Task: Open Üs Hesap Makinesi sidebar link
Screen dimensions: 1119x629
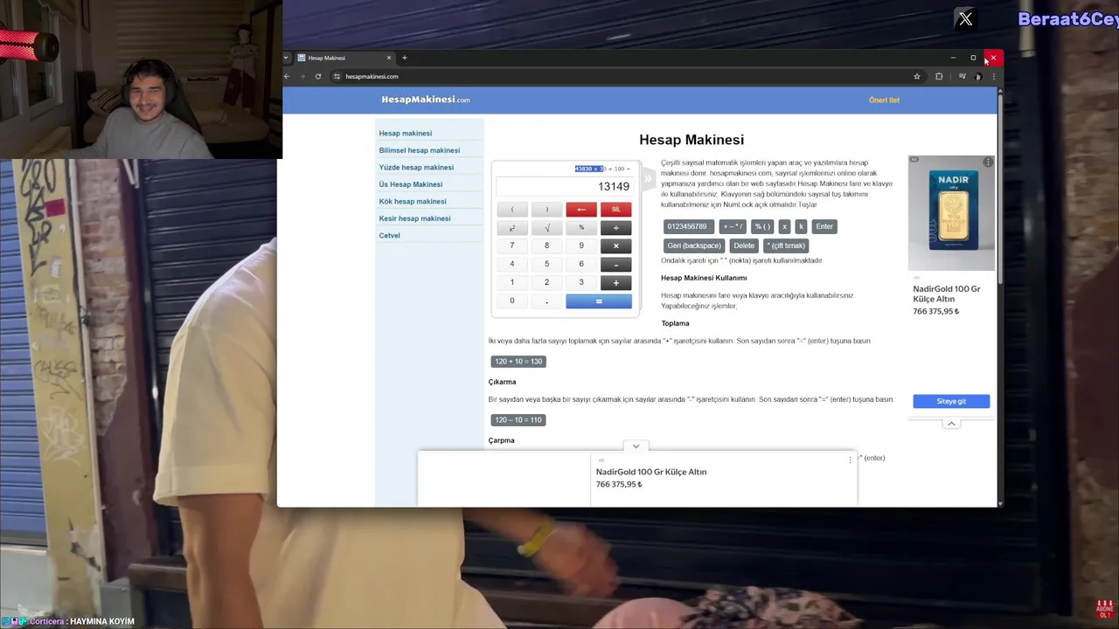Action: [x=411, y=184]
